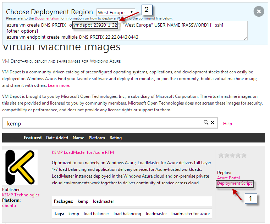Open the West Europe region dropdown
The height and width of the screenshot is (224, 270).
pyautogui.click(x=116, y=12)
